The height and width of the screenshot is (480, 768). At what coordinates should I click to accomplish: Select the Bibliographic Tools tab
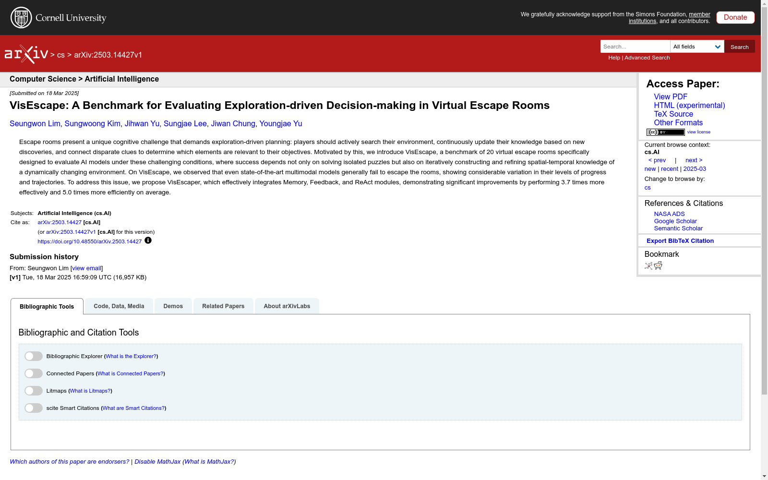tap(47, 306)
